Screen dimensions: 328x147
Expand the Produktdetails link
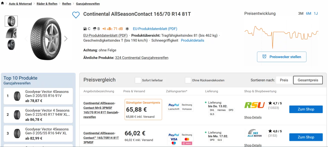(193, 40)
